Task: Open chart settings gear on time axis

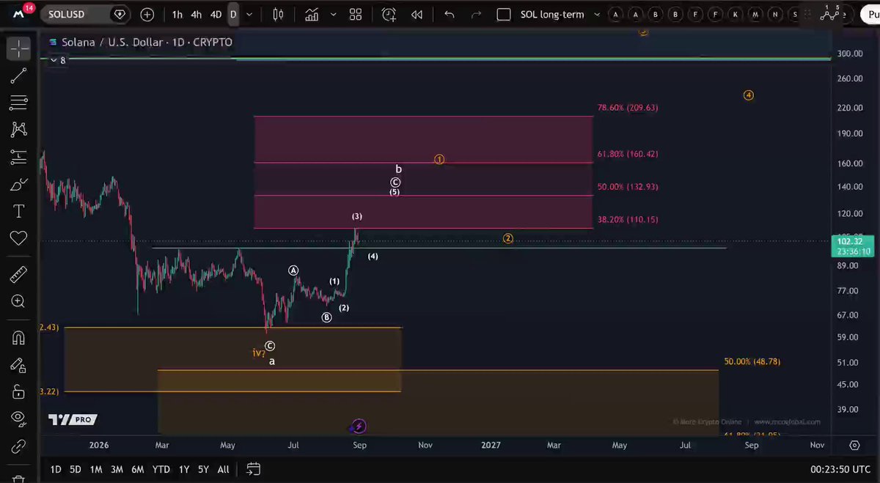Action: pos(854,445)
